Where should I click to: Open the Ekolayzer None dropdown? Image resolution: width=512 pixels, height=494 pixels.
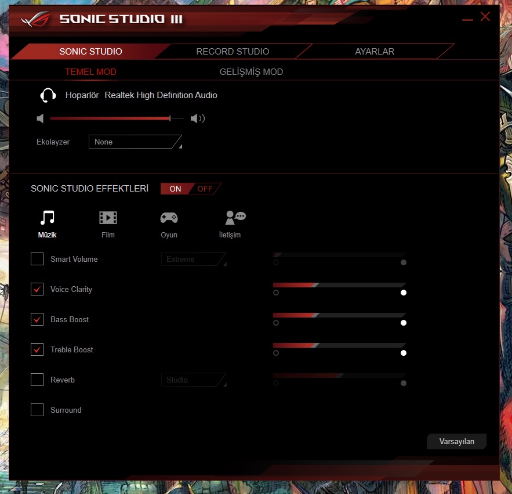click(x=135, y=142)
